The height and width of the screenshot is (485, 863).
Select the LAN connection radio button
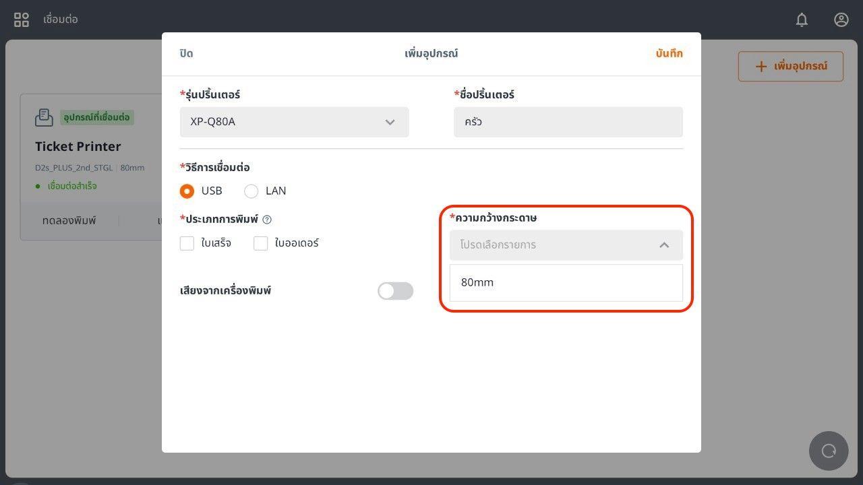pyautogui.click(x=251, y=191)
